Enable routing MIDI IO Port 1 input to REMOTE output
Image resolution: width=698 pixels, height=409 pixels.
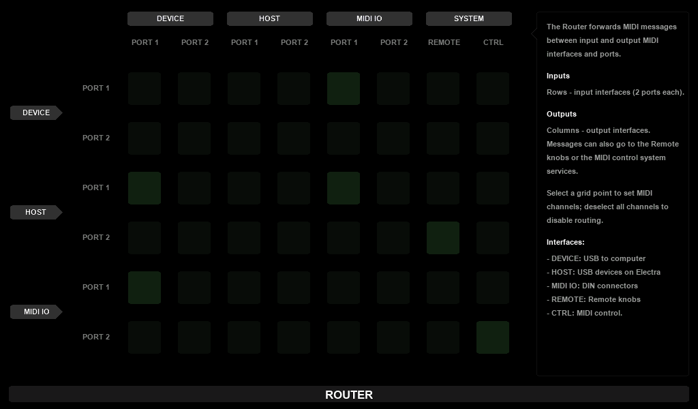tap(443, 288)
